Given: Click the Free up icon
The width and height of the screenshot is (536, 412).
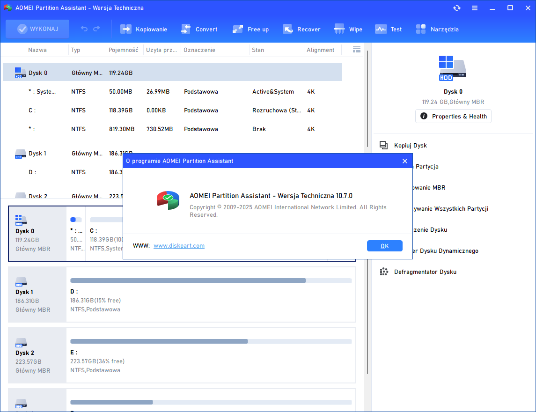Looking at the screenshot, I should 238,29.
